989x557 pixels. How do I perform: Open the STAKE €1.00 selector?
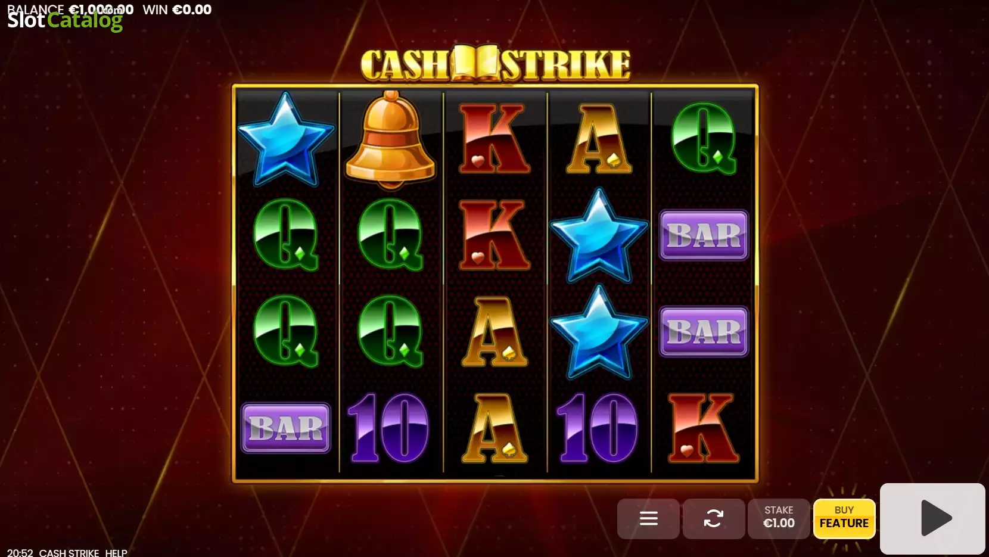click(x=779, y=519)
